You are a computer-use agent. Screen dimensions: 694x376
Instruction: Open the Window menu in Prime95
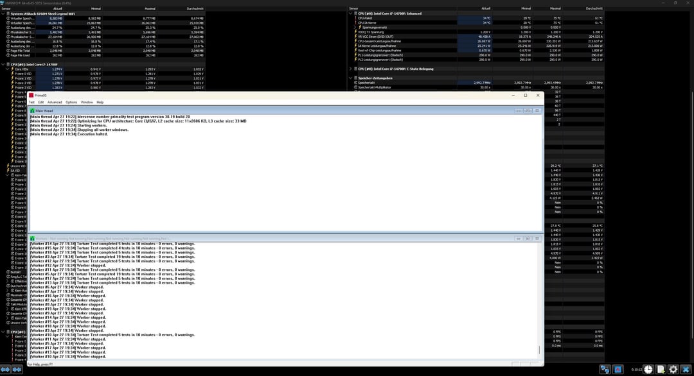pyautogui.click(x=87, y=102)
